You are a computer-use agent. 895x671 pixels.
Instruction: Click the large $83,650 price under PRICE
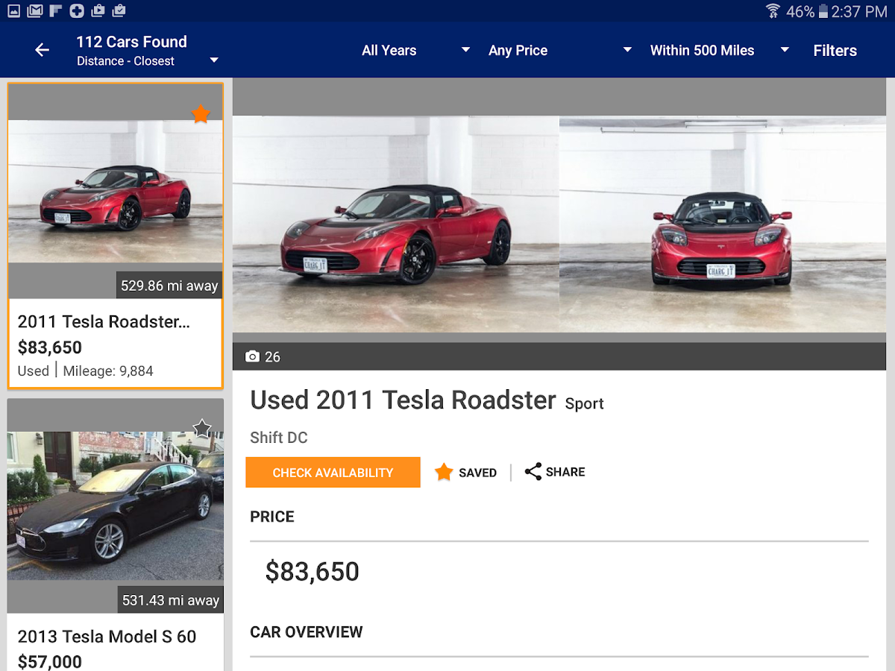[313, 572]
